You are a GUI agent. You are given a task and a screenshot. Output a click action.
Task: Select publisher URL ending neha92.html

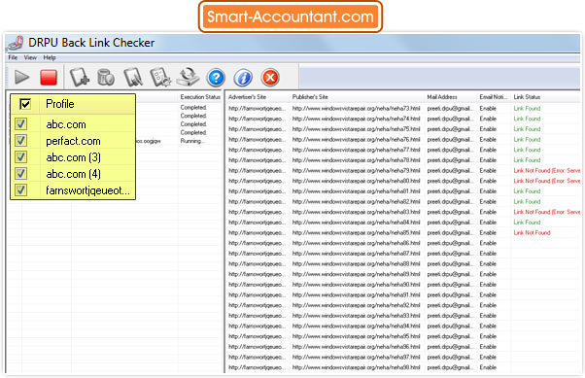point(356,305)
